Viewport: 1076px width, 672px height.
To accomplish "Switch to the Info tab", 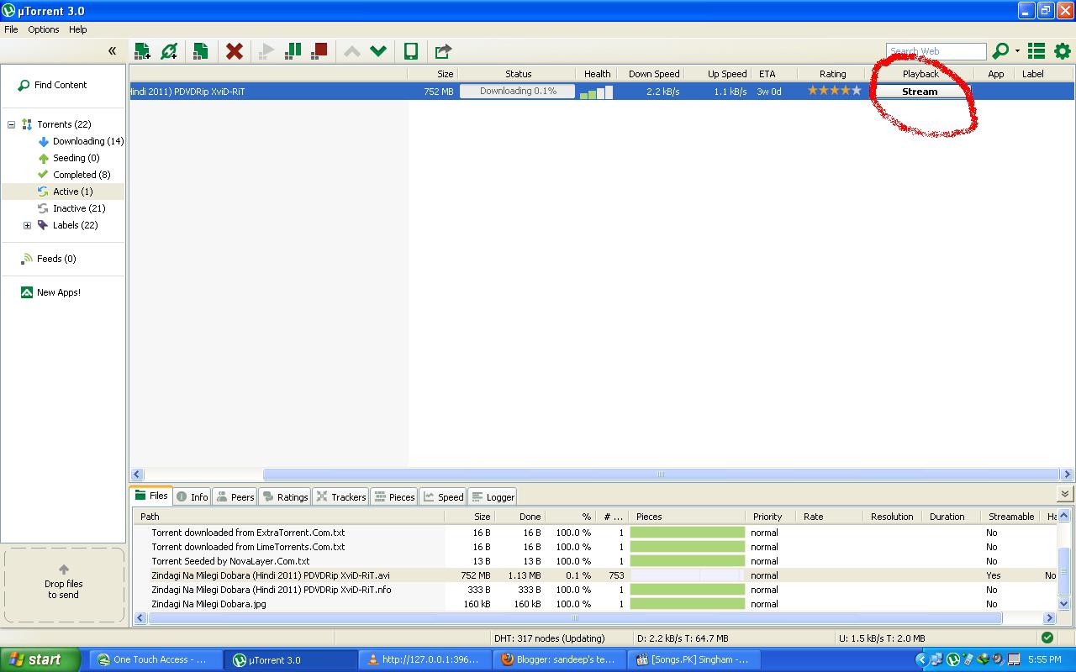I will point(193,496).
